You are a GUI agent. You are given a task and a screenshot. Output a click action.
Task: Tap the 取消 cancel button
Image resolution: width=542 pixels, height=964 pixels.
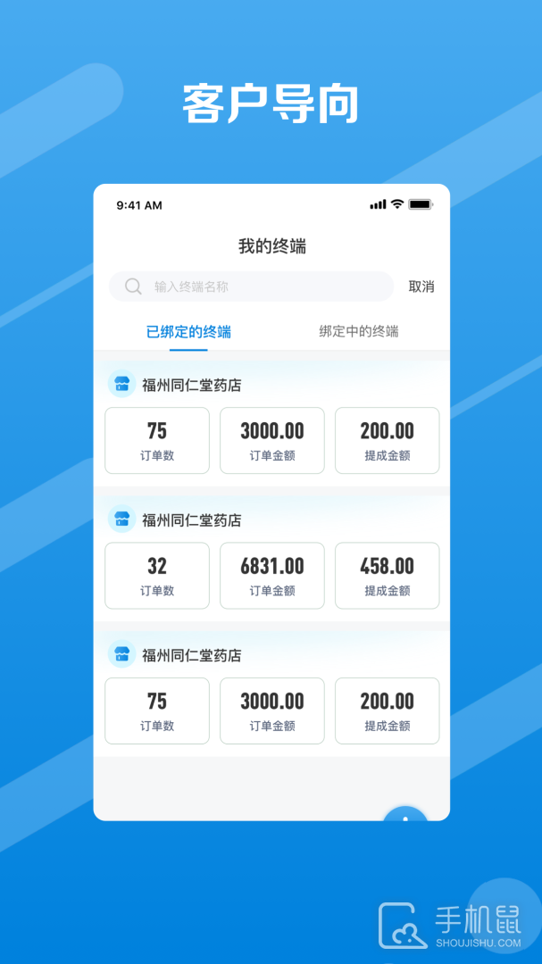tap(421, 287)
